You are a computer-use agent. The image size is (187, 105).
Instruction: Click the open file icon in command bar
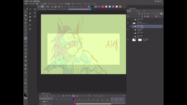click(56, 7)
